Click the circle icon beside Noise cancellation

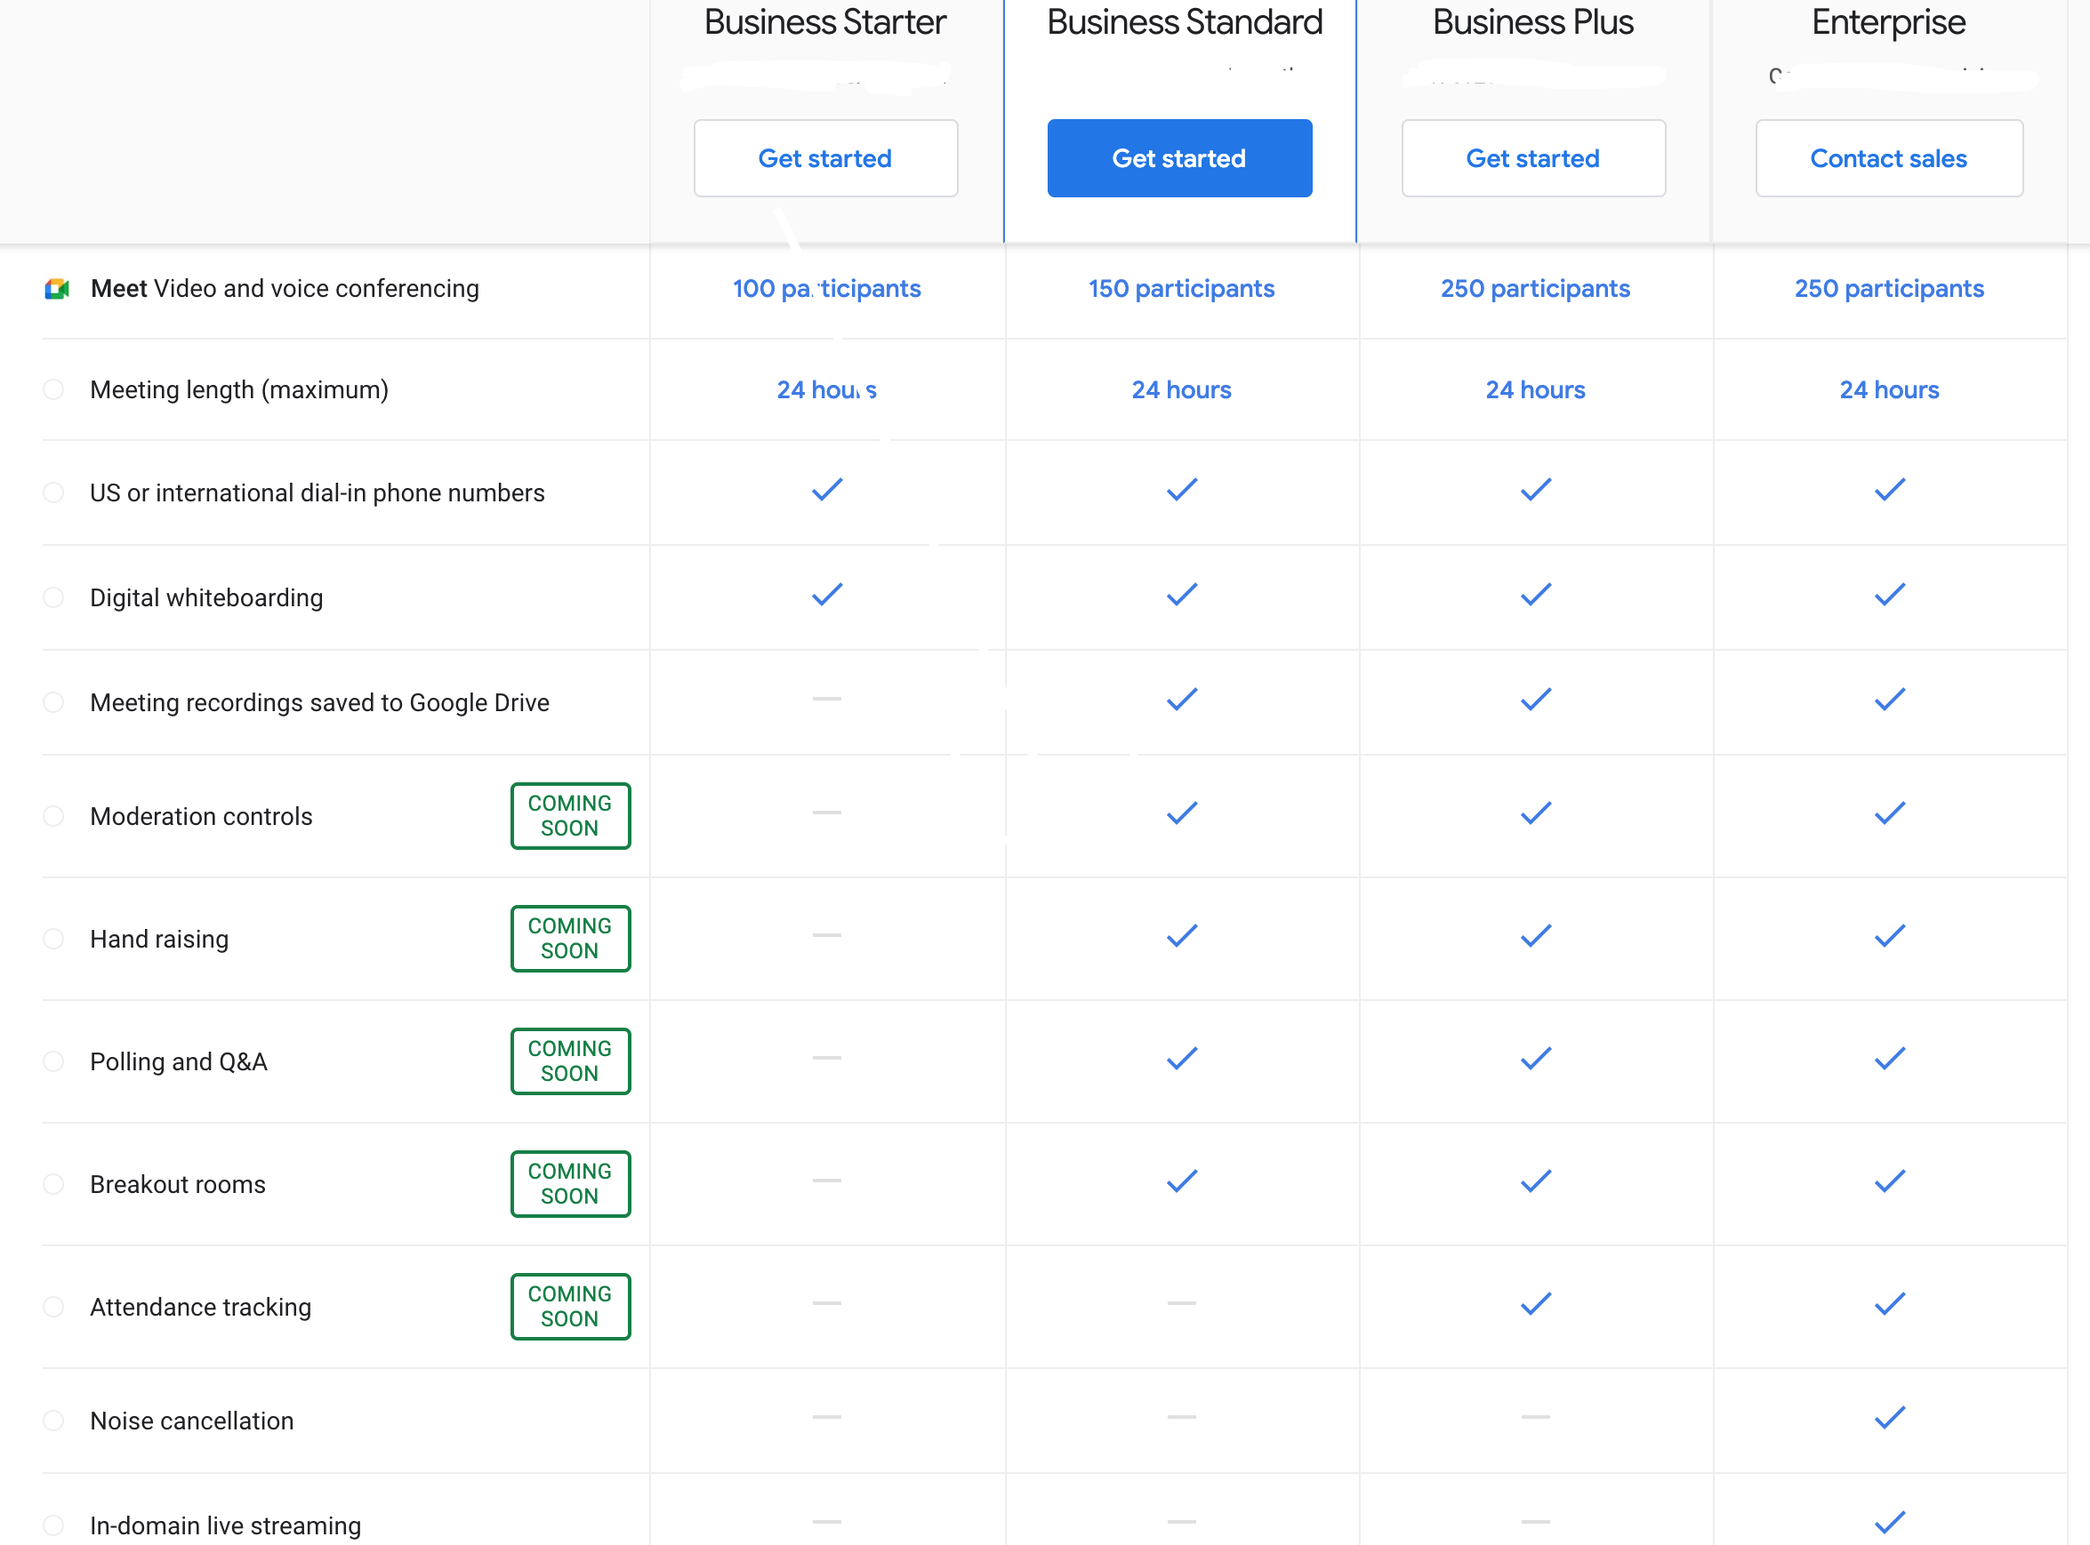[54, 1420]
